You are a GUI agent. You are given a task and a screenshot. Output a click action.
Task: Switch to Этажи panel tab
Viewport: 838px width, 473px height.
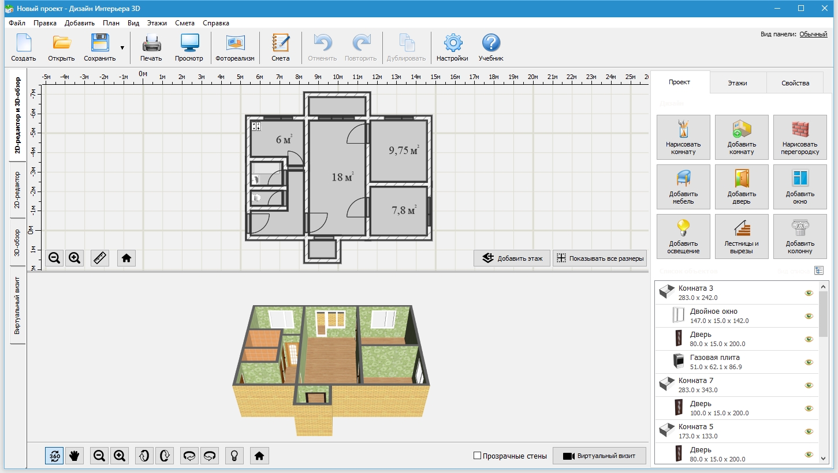pyautogui.click(x=738, y=83)
